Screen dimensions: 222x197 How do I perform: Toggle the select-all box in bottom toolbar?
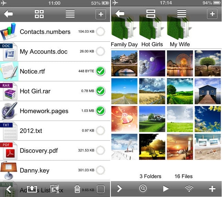(x=101, y=189)
